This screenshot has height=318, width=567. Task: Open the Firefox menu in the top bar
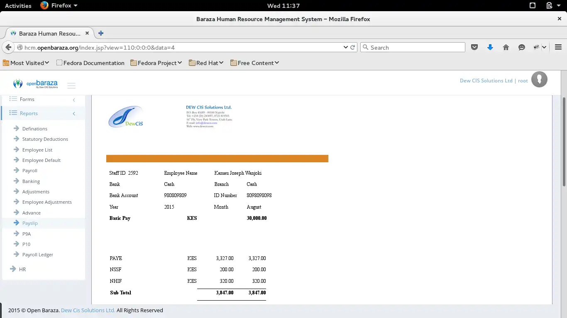tap(58, 5)
